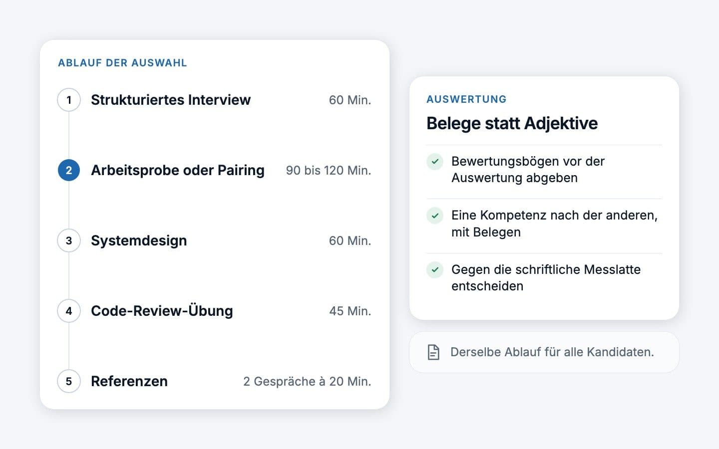Open Arbeitsprobe oder Pairing step
The image size is (719, 449).
pos(178,170)
